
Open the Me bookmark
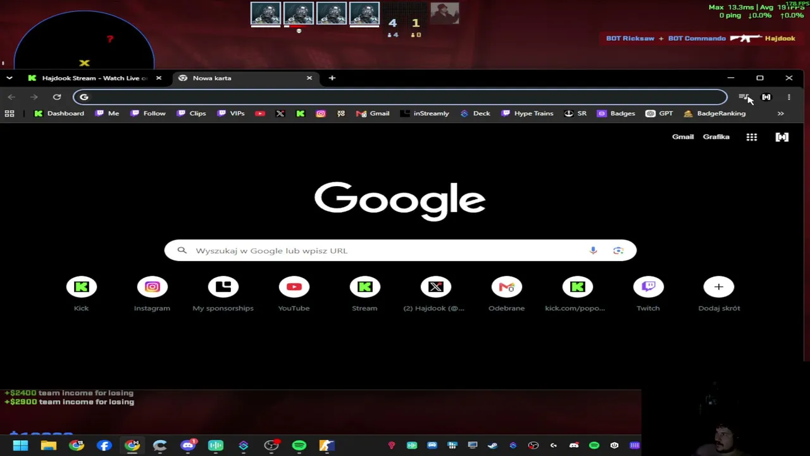[107, 113]
